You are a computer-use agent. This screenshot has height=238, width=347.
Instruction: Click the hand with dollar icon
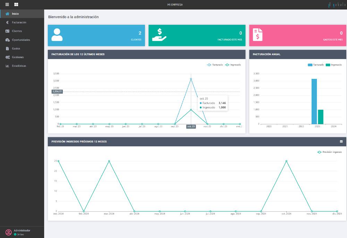coord(159,35)
